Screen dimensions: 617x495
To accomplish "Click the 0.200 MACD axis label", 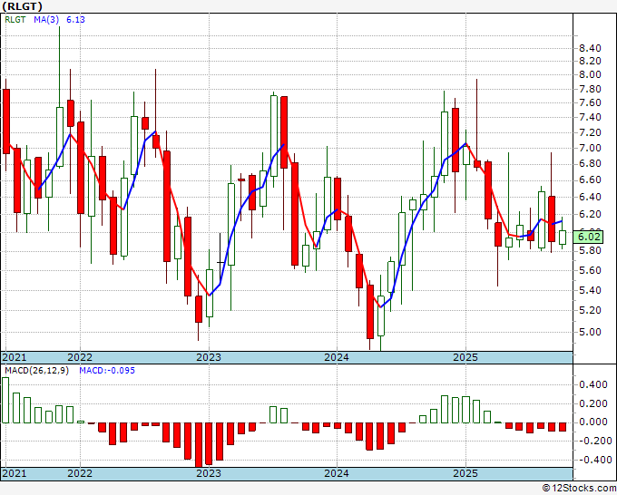I will coord(593,403).
